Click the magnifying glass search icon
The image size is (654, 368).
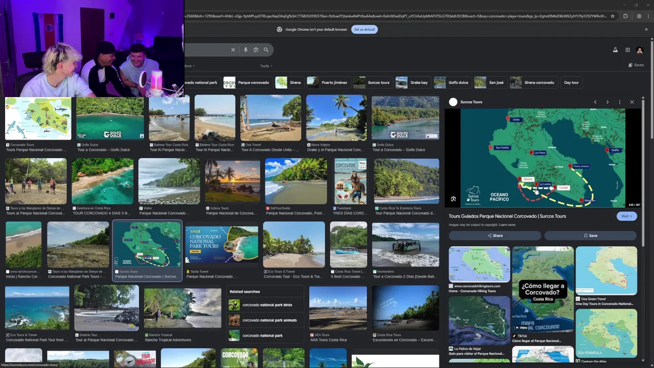click(x=266, y=50)
